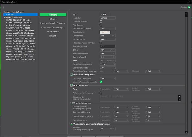Edit the Flussverhältnis 0,926 field
This screenshot has height=137, width=192.
(x=108, y=39)
